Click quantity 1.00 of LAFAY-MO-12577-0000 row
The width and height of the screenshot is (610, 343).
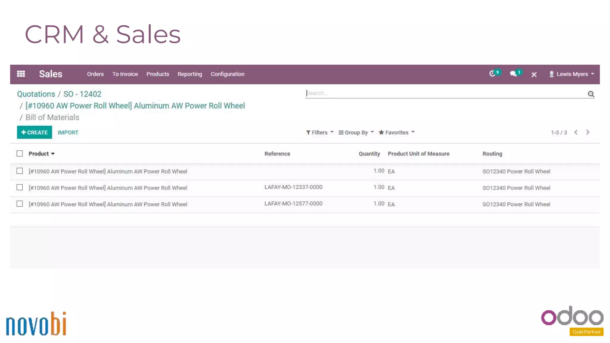point(379,203)
